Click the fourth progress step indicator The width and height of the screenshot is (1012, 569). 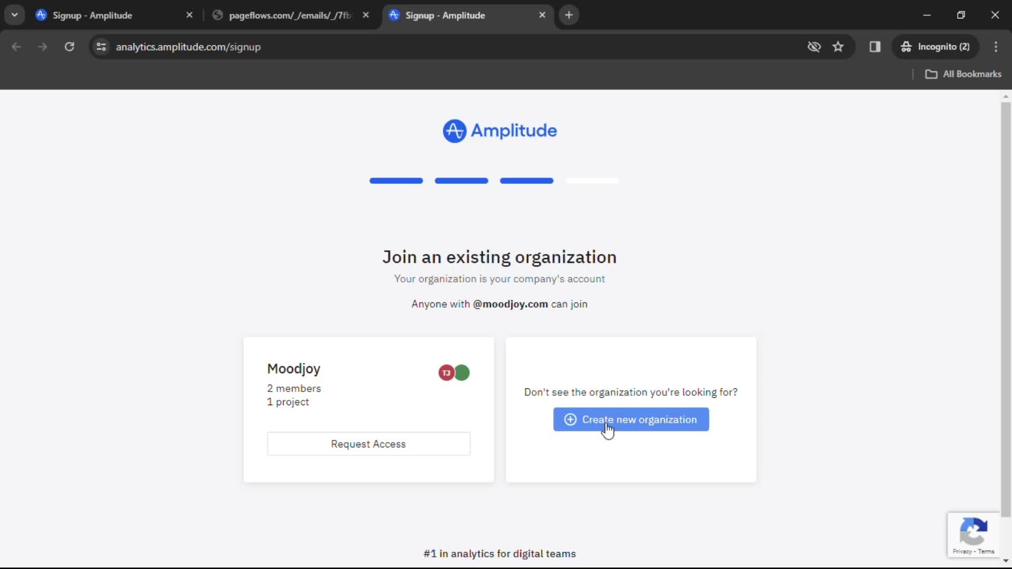592,181
